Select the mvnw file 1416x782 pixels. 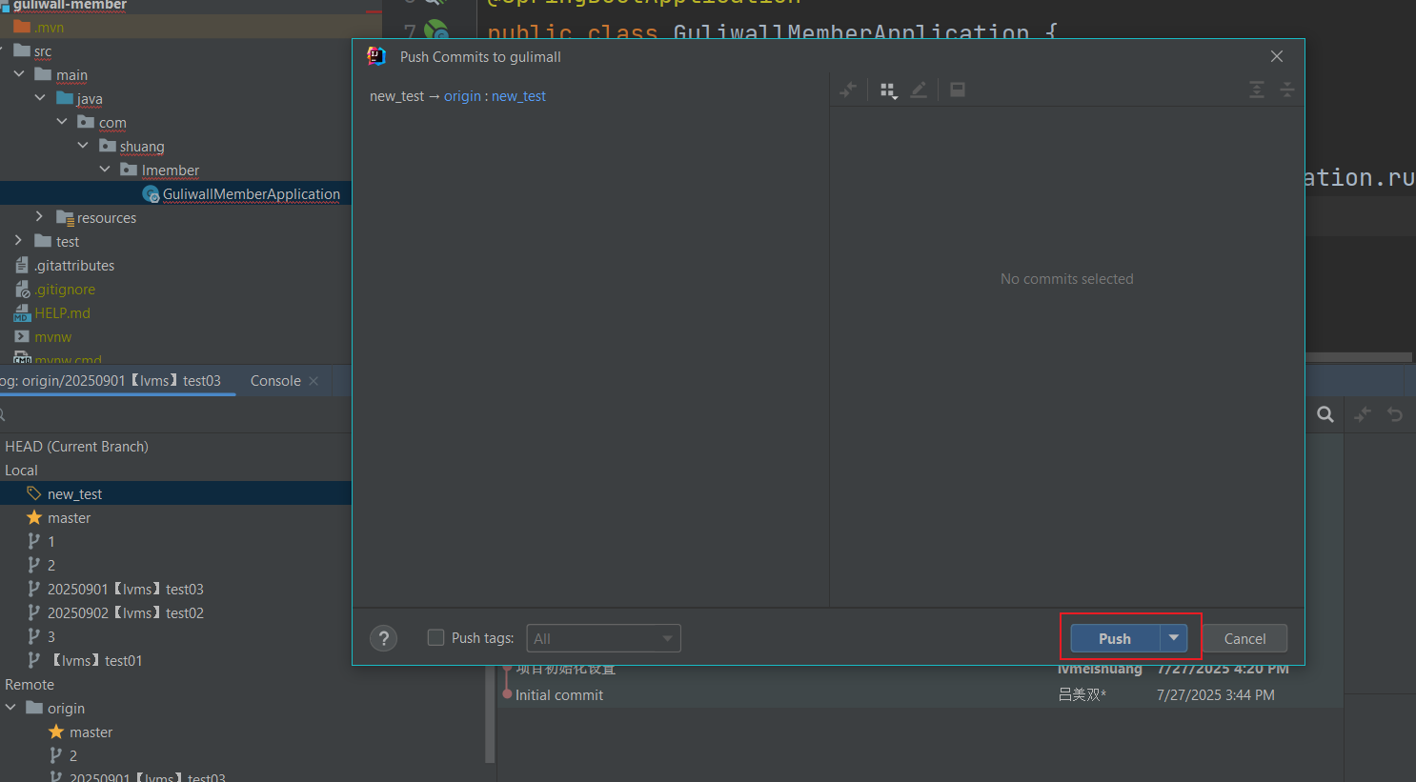click(52, 337)
